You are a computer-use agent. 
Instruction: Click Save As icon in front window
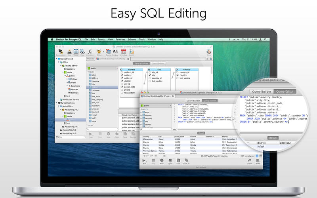coord(186,160)
